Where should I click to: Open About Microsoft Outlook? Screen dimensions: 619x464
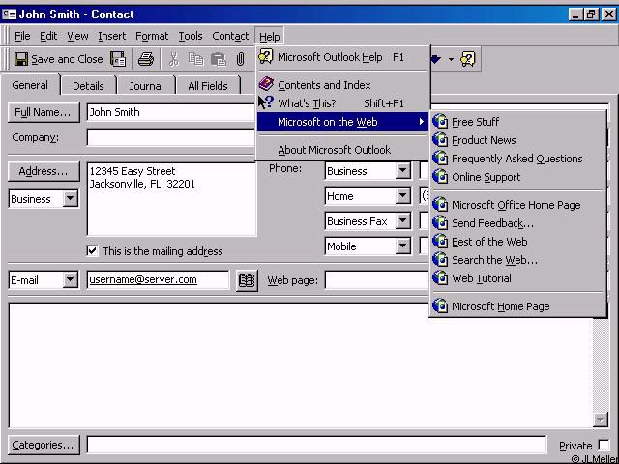tap(342, 150)
